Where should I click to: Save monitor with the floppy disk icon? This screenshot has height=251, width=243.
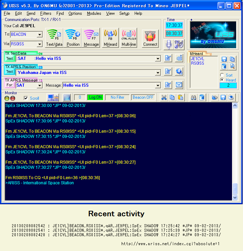[223, 98]
